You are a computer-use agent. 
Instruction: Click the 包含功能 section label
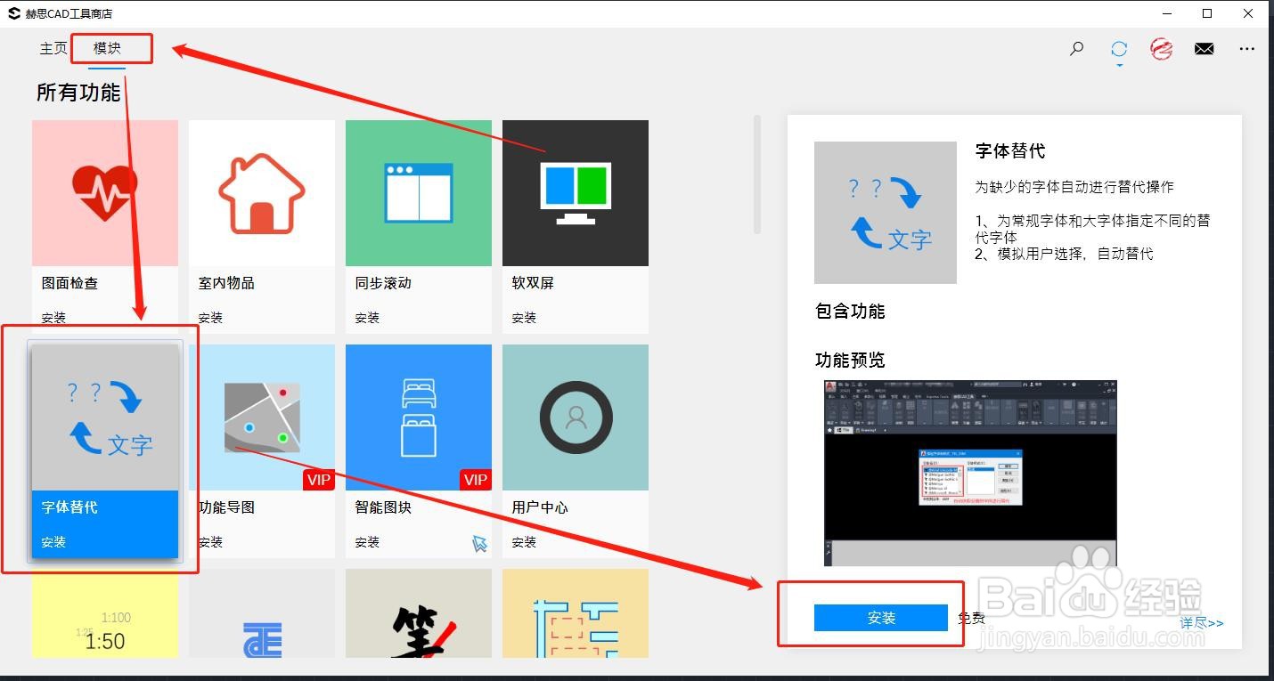coord(850,312)
